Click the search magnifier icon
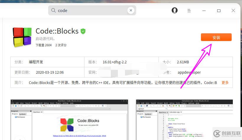The image size is (242, 140). coord(53,10)
